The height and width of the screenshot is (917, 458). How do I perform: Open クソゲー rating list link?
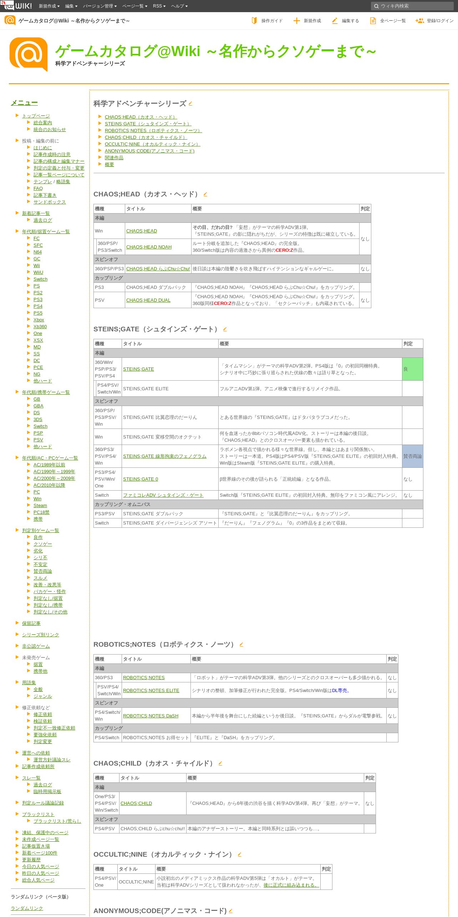pyautogui.click(x=43, y=544)
